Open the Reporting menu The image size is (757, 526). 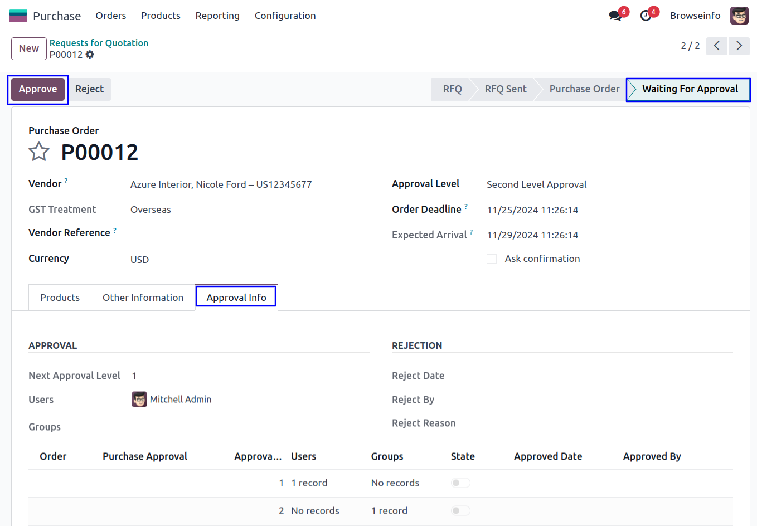217,16
